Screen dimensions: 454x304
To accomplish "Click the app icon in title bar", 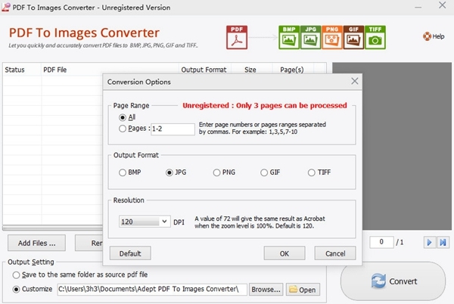I will [x=6, y=7].
